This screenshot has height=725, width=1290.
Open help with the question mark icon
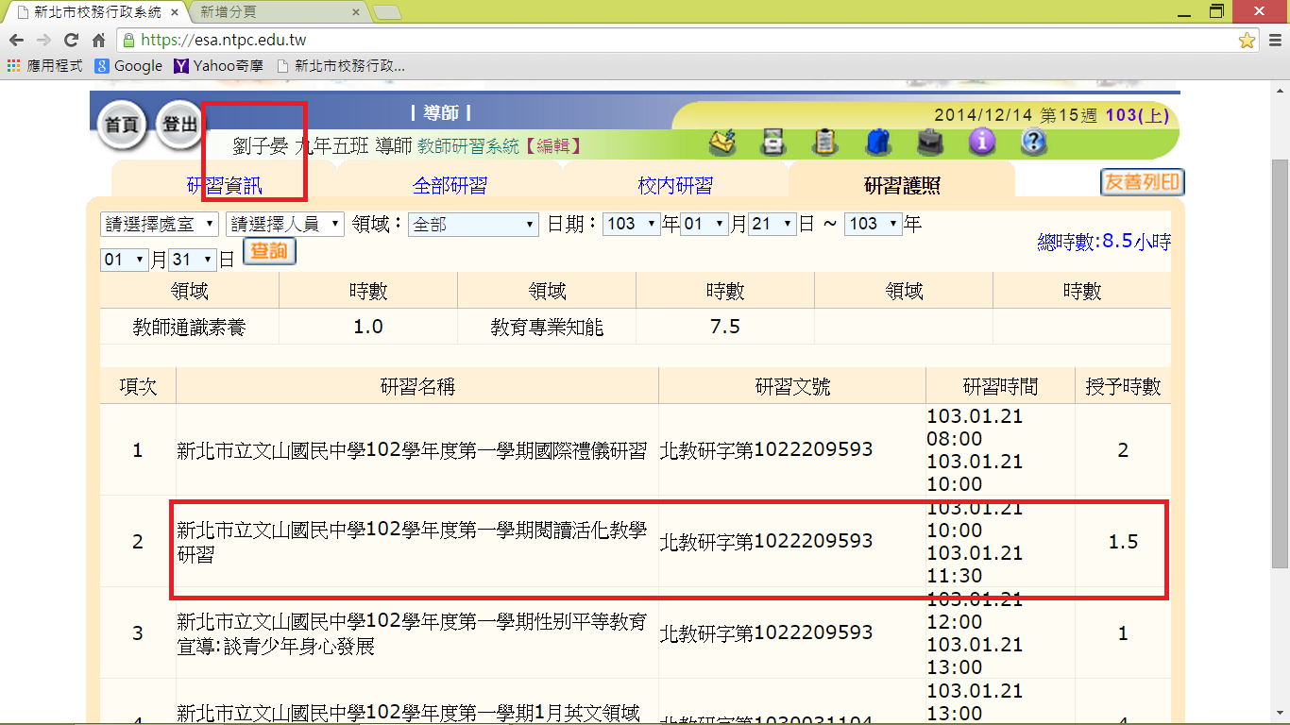pos(1034,143)
